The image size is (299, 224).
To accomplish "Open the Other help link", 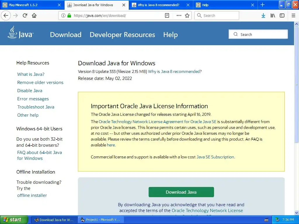I will (x=28, y=115).
